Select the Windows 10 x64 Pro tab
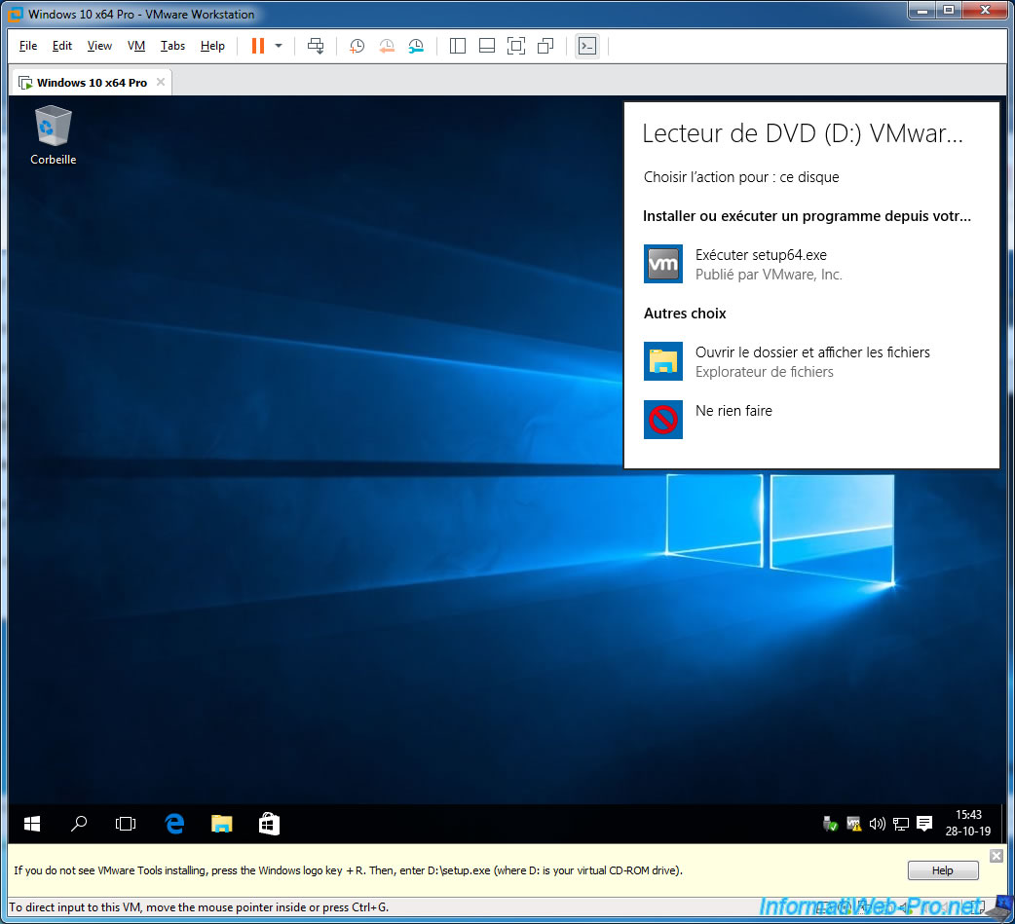 pos(92,83)
